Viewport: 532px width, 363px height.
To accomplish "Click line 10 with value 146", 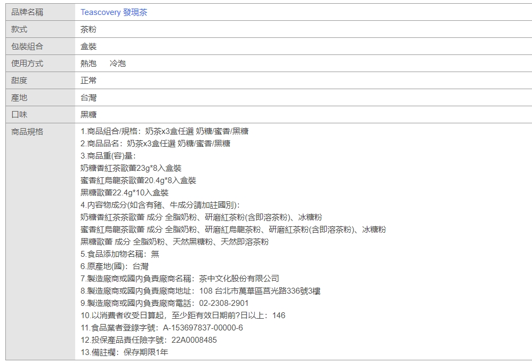I will pos(183,315).
